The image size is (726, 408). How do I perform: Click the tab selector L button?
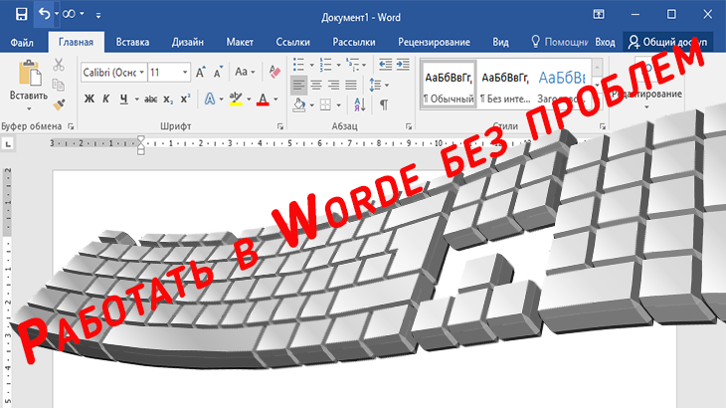coord(8,144)
